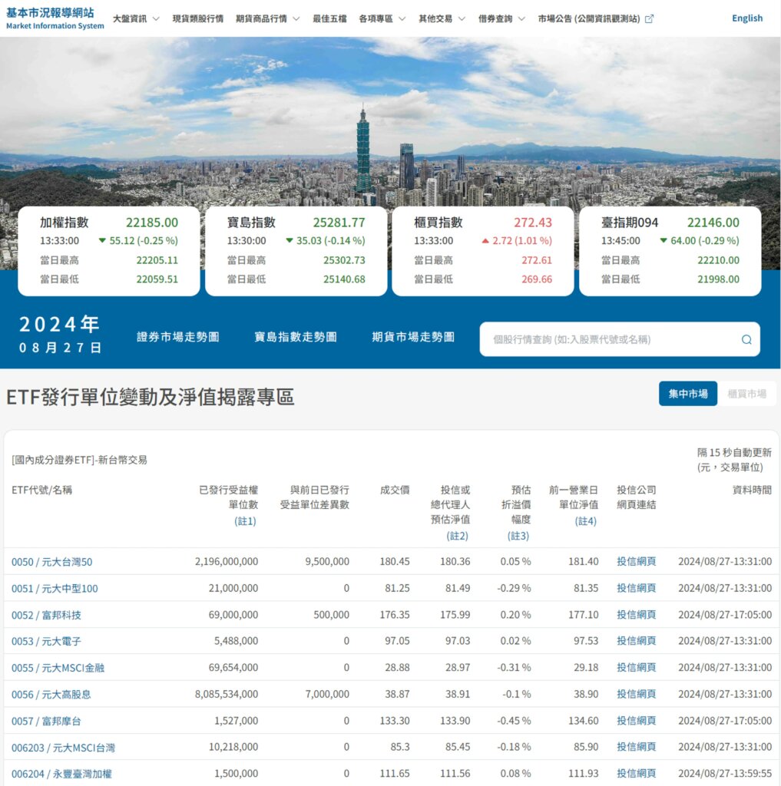The width and height of the screenshot is (781, 786).
Task: Open 市場公告 via its external link icon
Action: [x=650, y=18]
